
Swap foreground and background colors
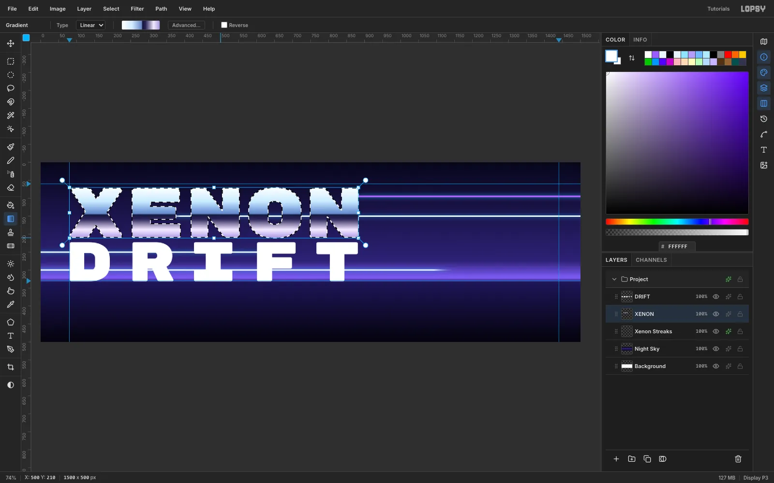[632, 58]
